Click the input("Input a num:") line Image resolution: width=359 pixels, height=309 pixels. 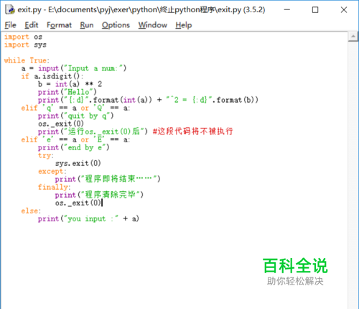tap(73, 68)
